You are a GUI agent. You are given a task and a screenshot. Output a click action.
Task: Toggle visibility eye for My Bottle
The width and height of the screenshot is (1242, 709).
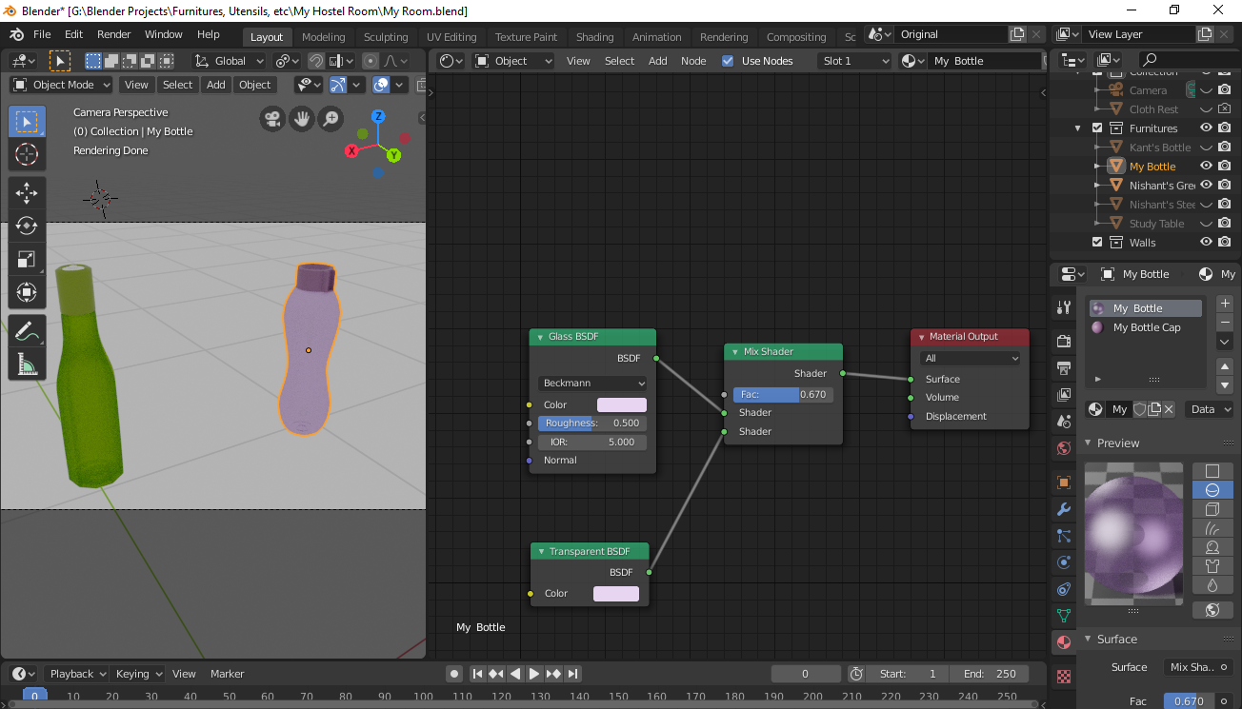point(1206,166)
